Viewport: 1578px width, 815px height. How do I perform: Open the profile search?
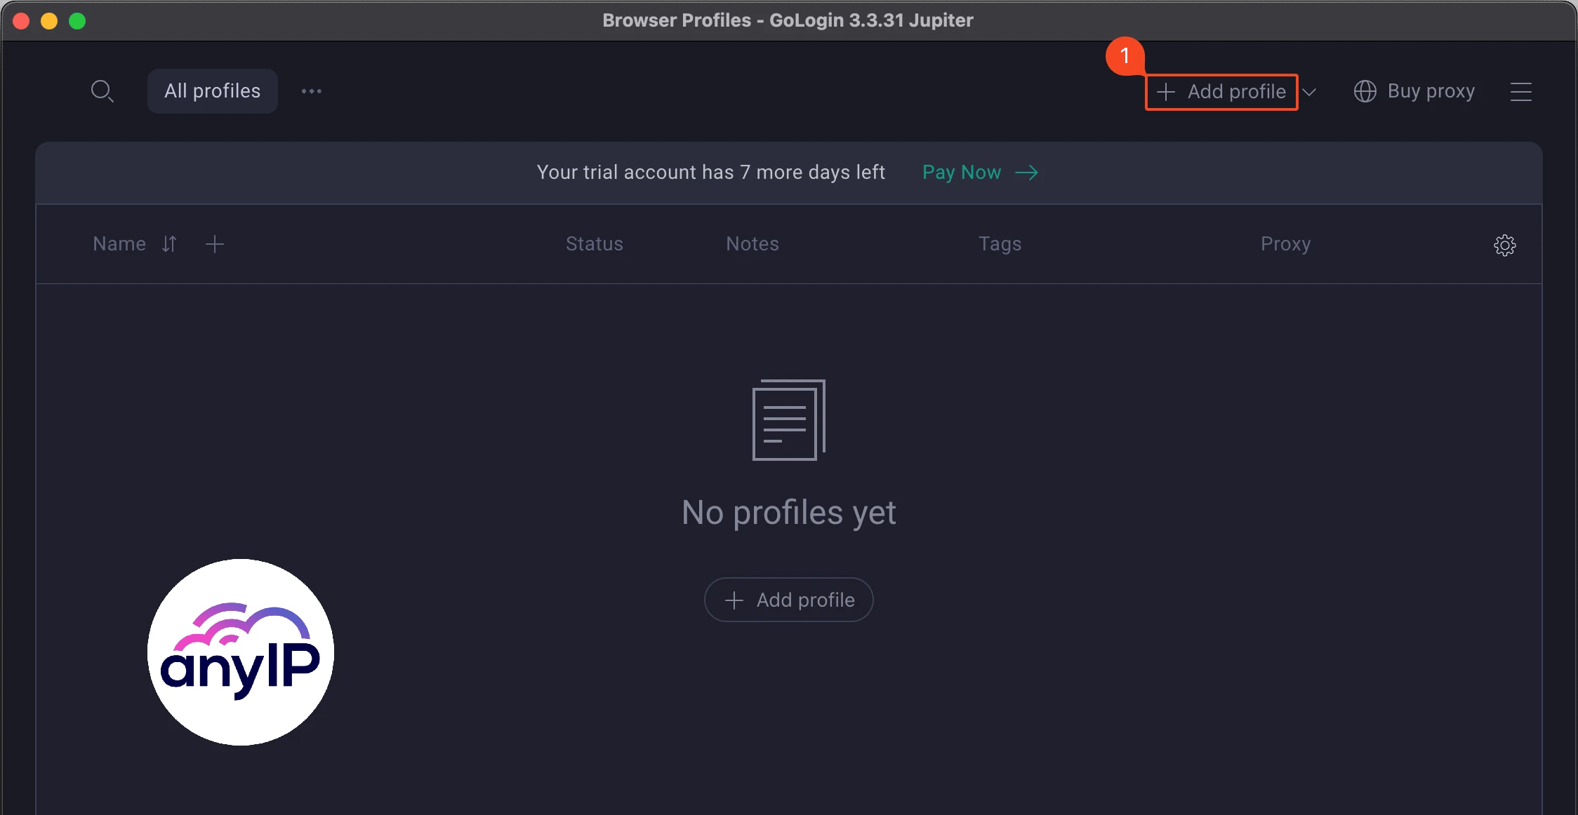click(x=103, y=91)
